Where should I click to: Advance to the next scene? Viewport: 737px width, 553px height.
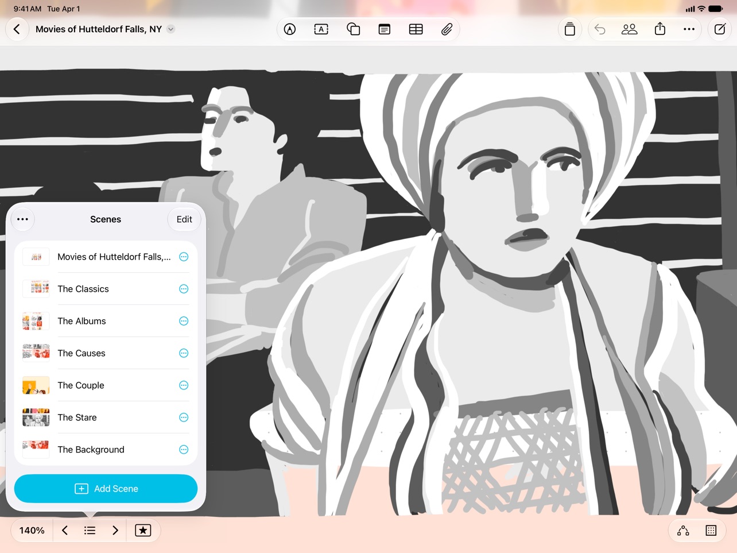[115, 531]
